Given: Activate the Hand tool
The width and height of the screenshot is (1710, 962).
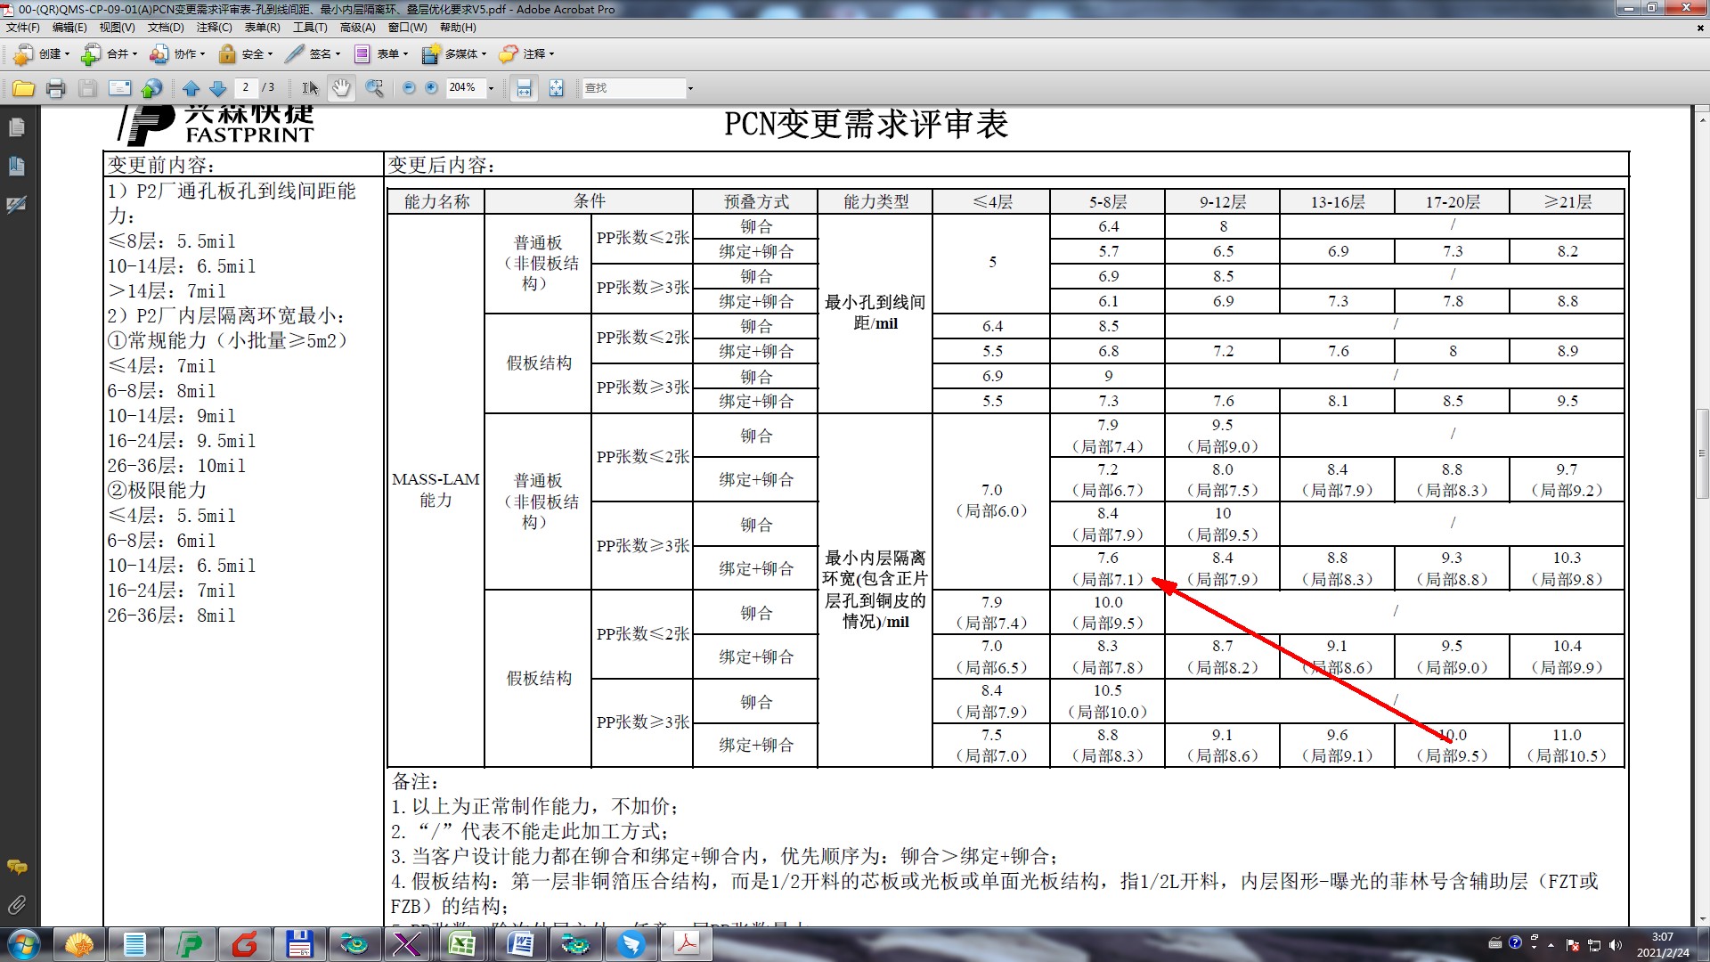Looking at the screenshot, I should tap(341, 88).
